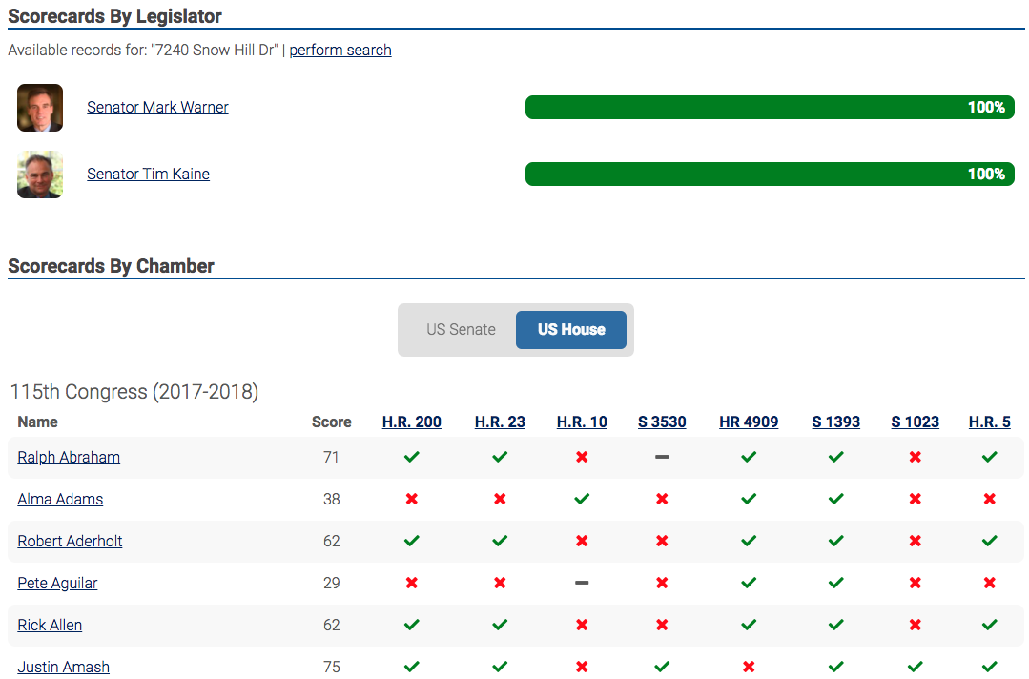Image resolution: width=1029 pixels, height=679 pixels.
Task: Click Ralph Abraham's gray dash under S 3530
Action: click(662, 457)
